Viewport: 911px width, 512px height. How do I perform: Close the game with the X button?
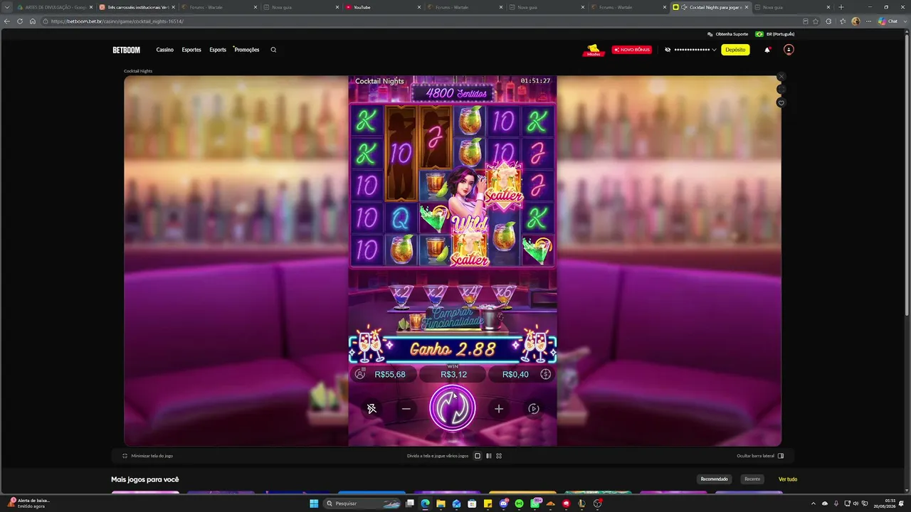point(781,76)
